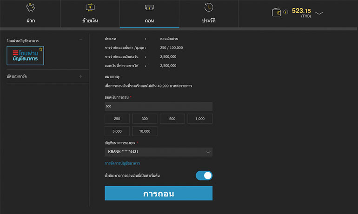Choose the 300 preset amount
The height and width of the screenshot is (214, 358).
(145, 119)
